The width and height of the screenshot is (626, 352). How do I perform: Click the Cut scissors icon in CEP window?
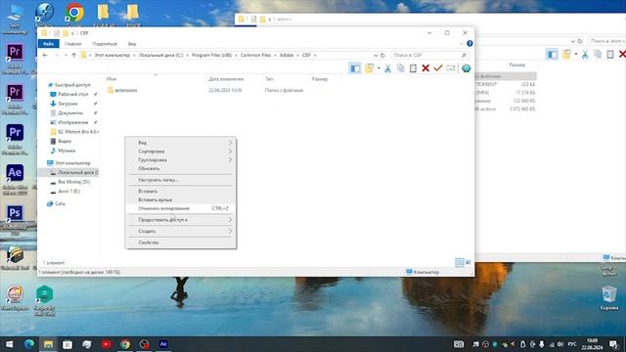(387, 68)
